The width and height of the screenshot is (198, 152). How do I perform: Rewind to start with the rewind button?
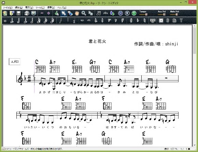coord(121,13)
